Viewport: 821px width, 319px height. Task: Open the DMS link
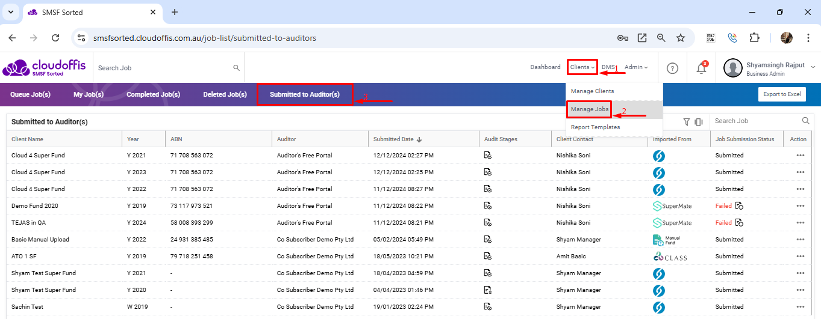[608, 67]
